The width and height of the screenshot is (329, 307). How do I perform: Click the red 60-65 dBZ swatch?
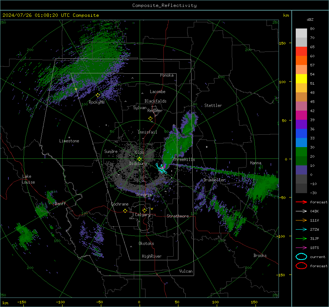[301, 51]
